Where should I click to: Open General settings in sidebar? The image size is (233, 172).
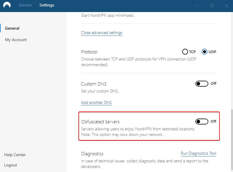pos(12,28)
